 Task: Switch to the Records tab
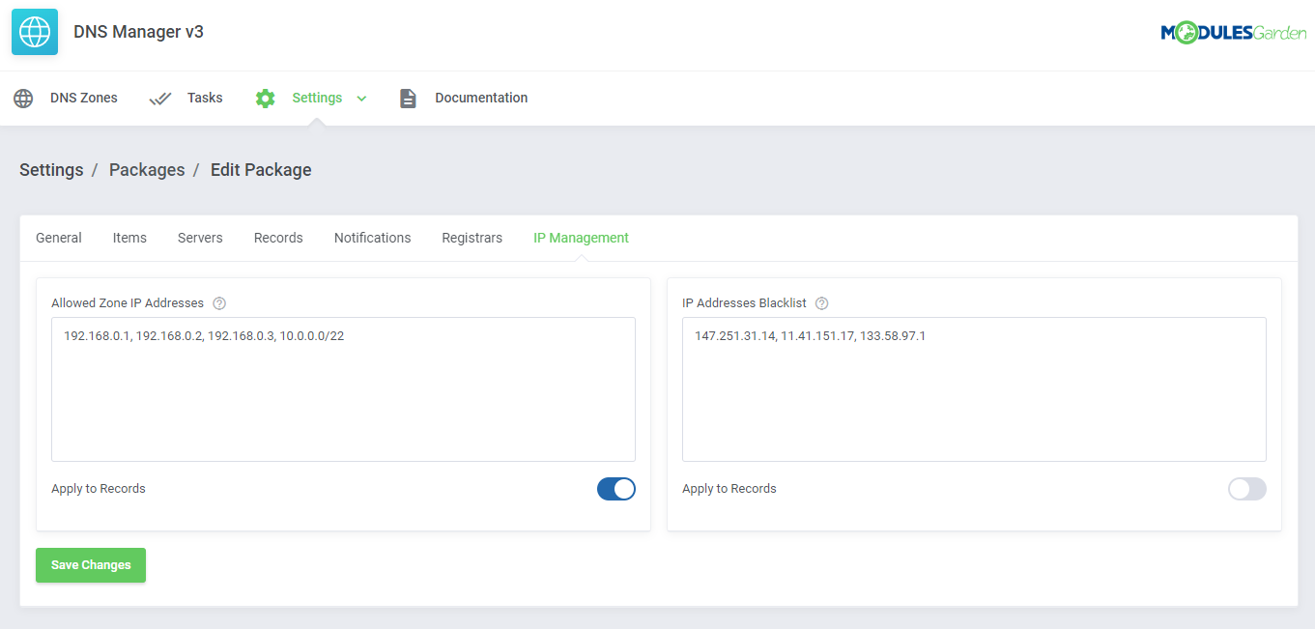coord(278,238)
